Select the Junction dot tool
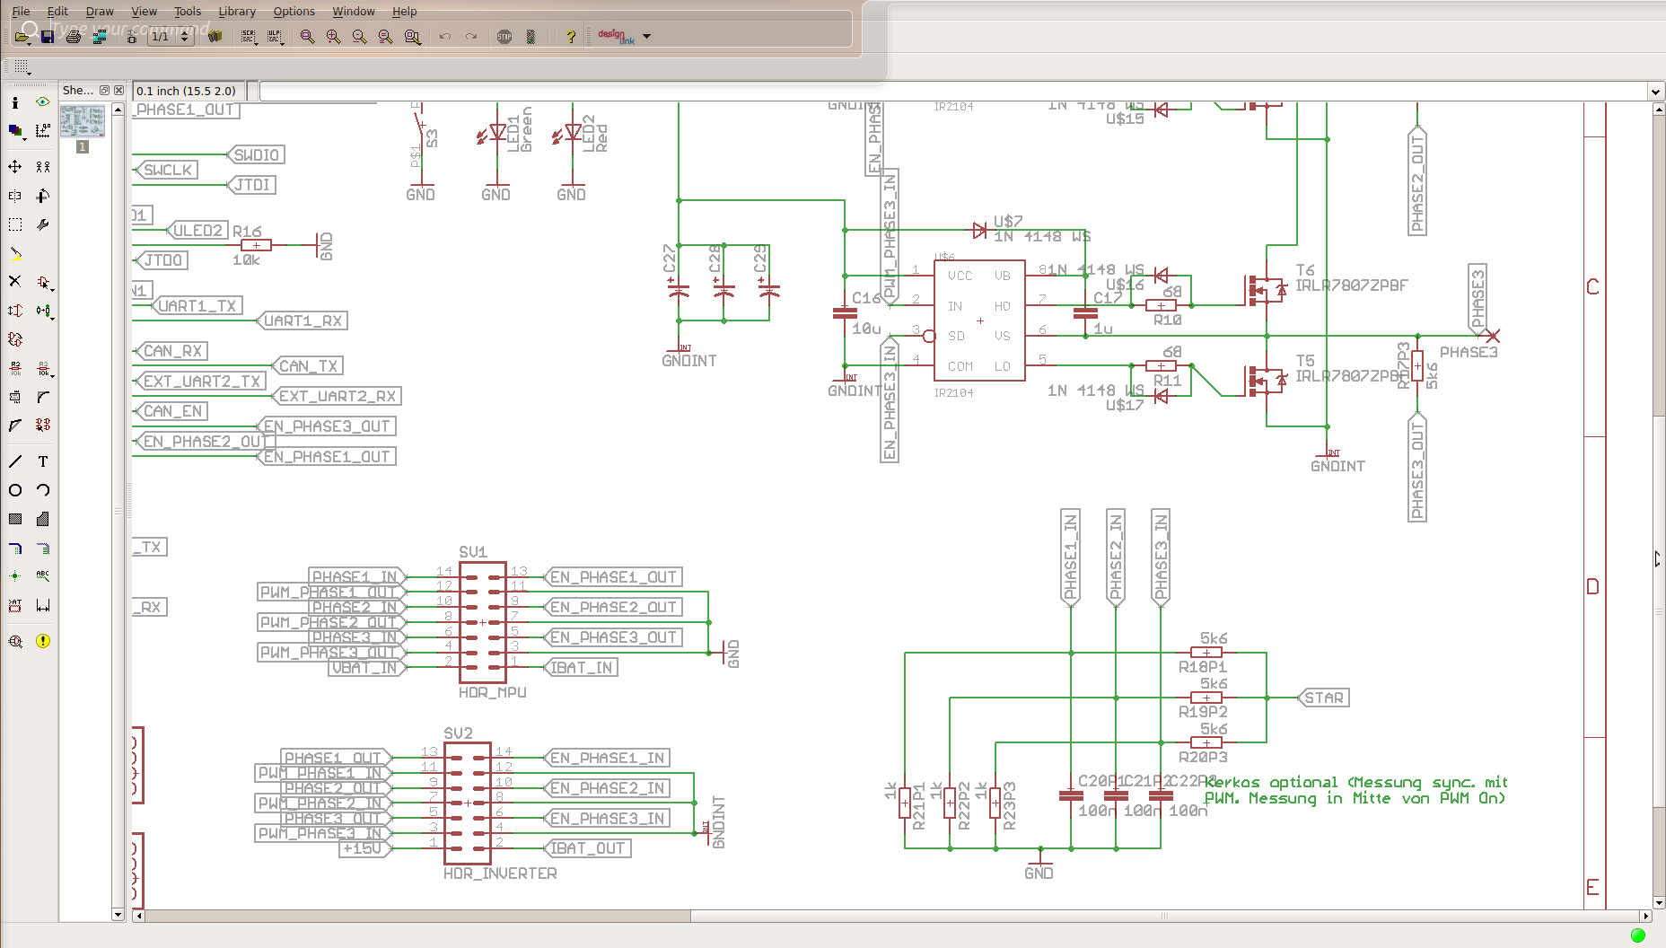1666x948 pixels. click(15, 576)
